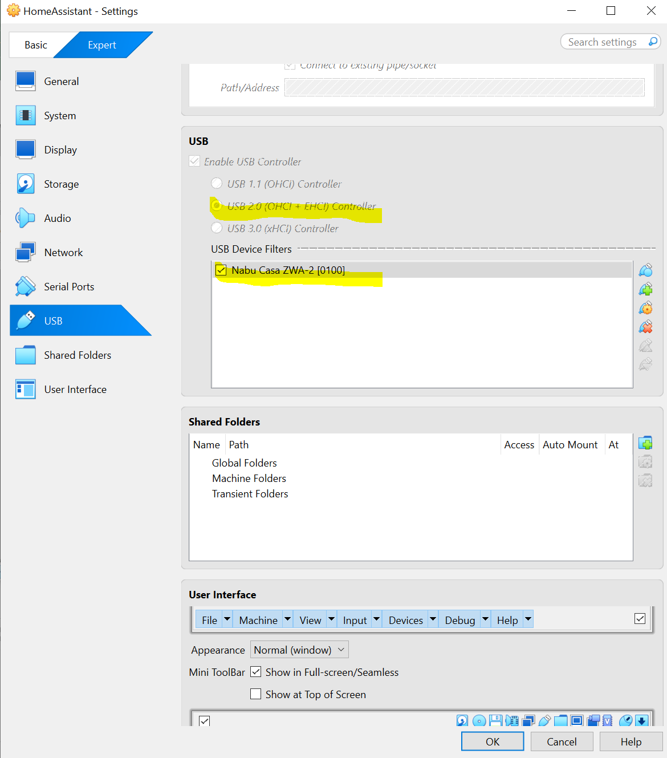Add a new shared folder
The height and width of the screenshot is (758, 667).
tap(645, 443)
